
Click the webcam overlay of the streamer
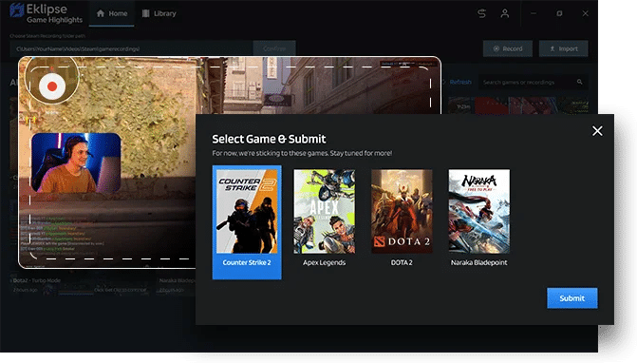76,162
